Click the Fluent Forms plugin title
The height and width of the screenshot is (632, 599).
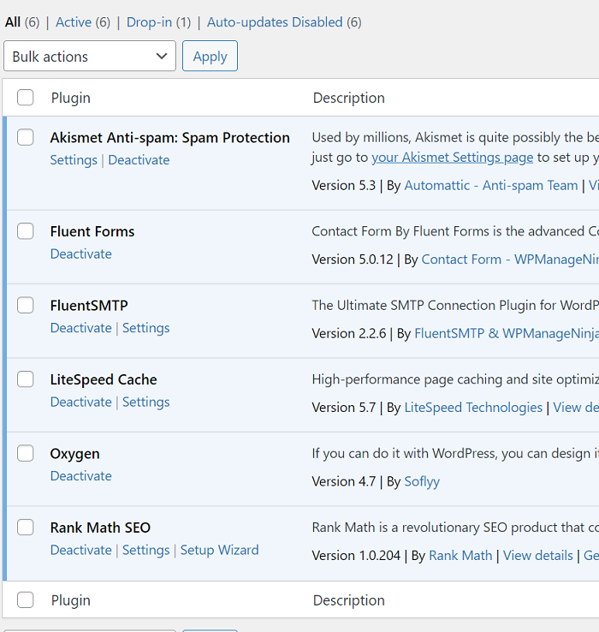pyautogui.click(x=92, y=231)
